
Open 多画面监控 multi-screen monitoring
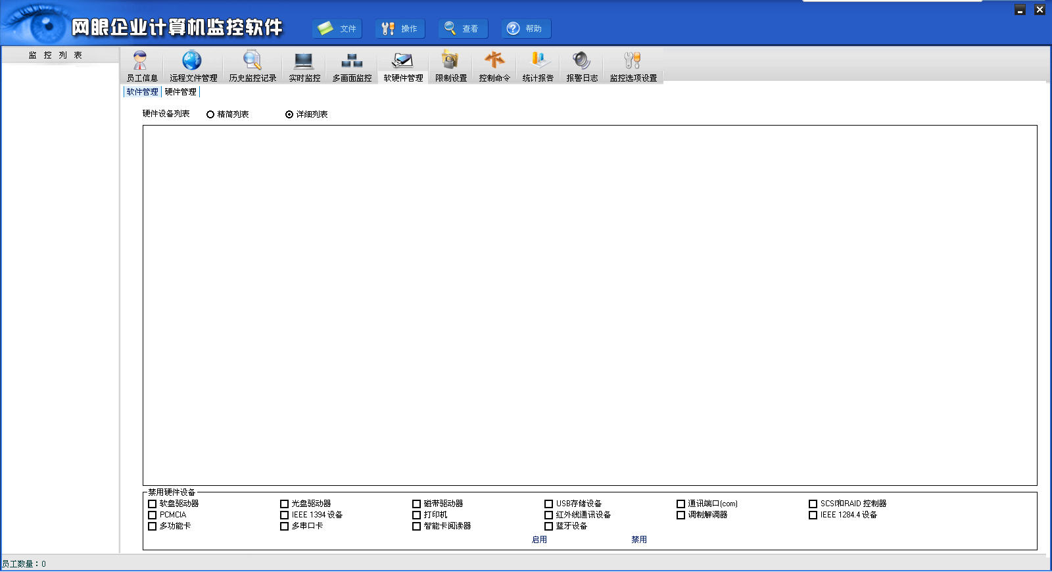(352, 66)
